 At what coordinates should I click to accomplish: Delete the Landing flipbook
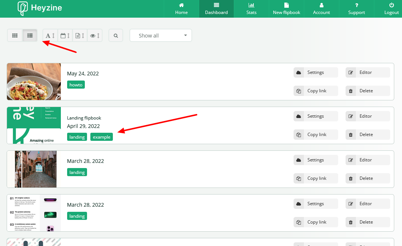368,135
